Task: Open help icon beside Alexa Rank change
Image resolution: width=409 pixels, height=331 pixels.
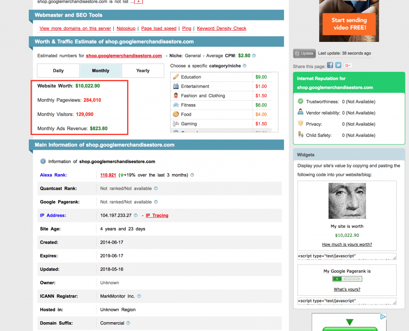Action: point(193,175)
